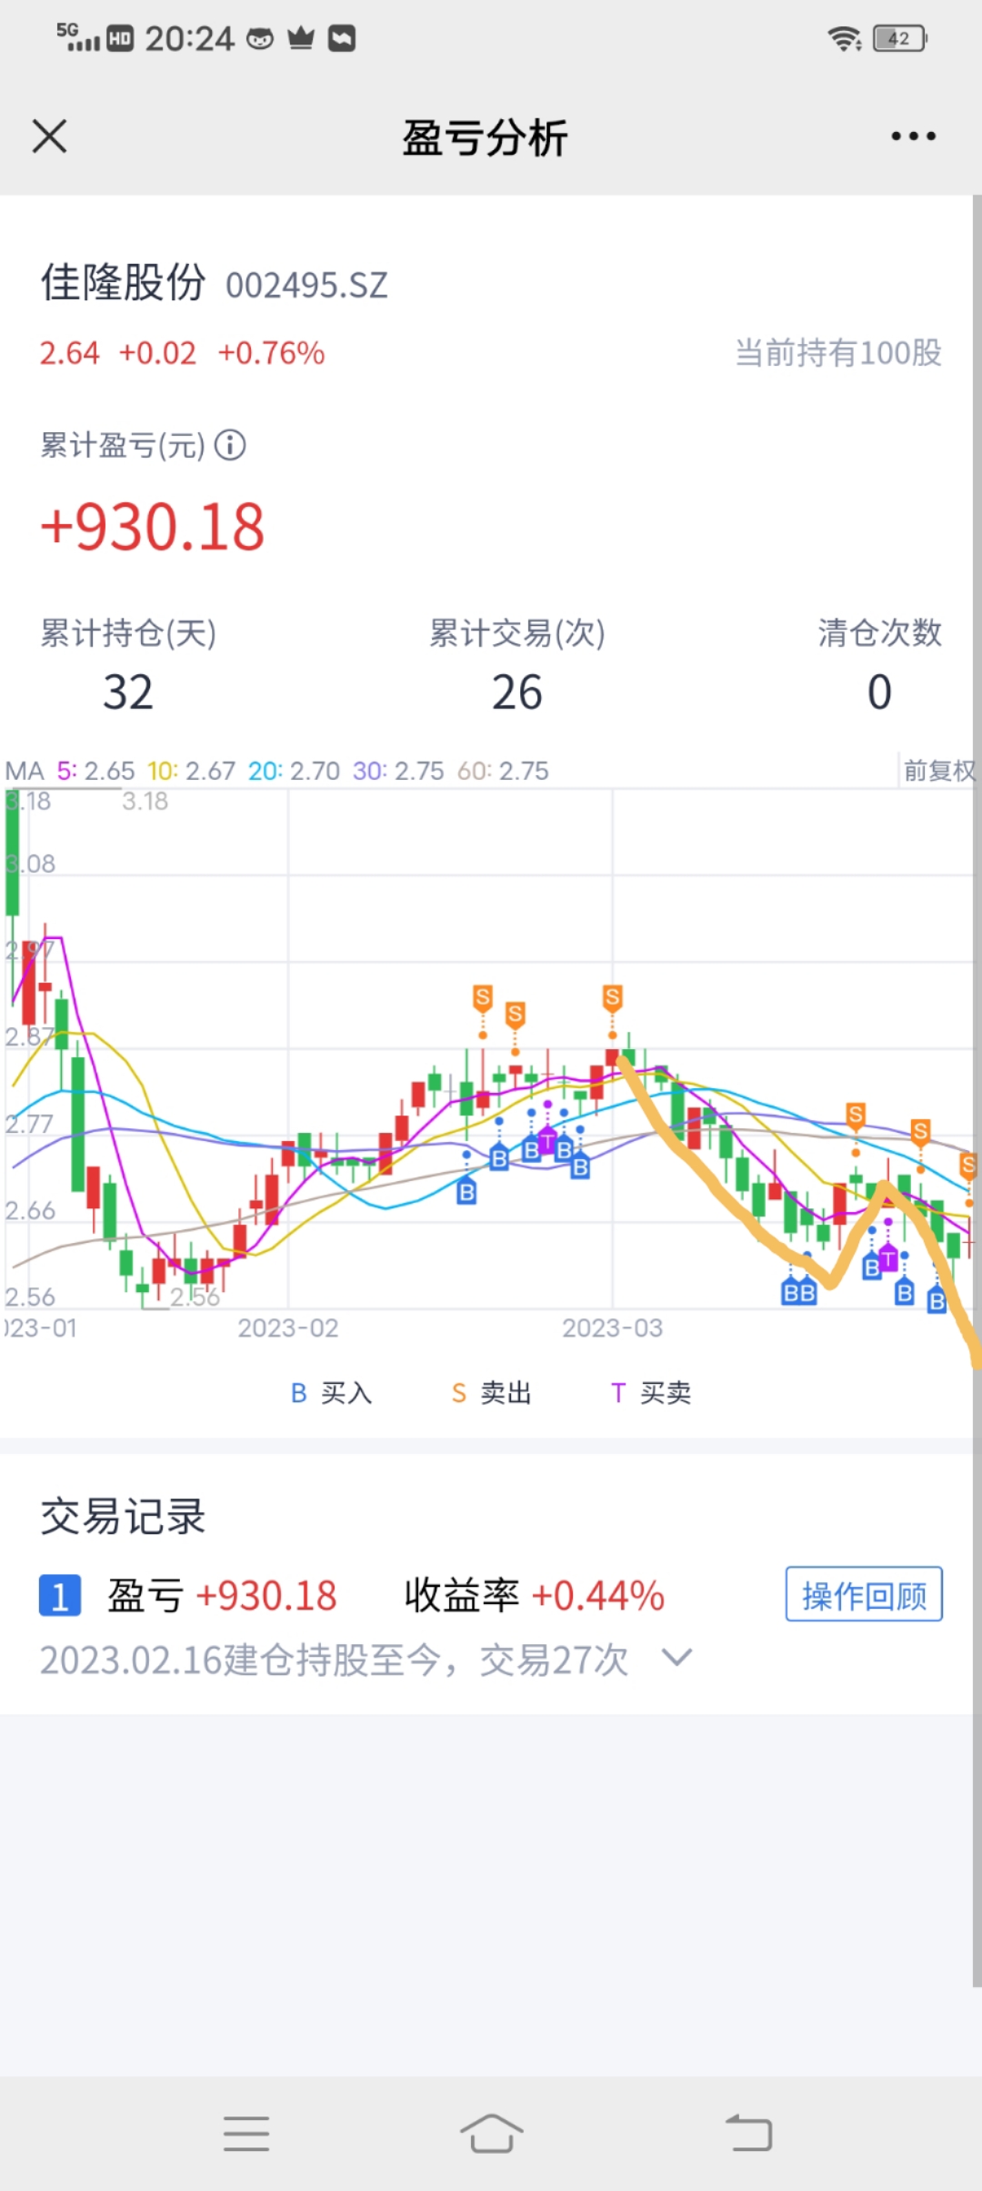This screenshot has width=982, height=2191.
Task: Tap the purple T trade marker near 2023-03
Action: 547,1141
